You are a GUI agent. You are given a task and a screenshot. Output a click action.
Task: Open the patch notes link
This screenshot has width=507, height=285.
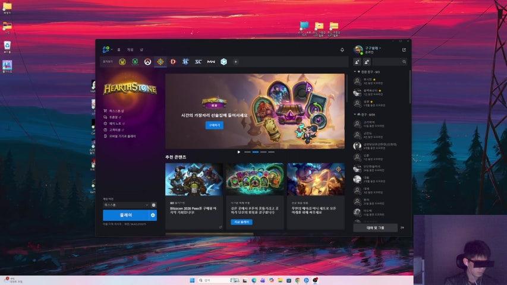pyautogui.click(x=114, y=123)
